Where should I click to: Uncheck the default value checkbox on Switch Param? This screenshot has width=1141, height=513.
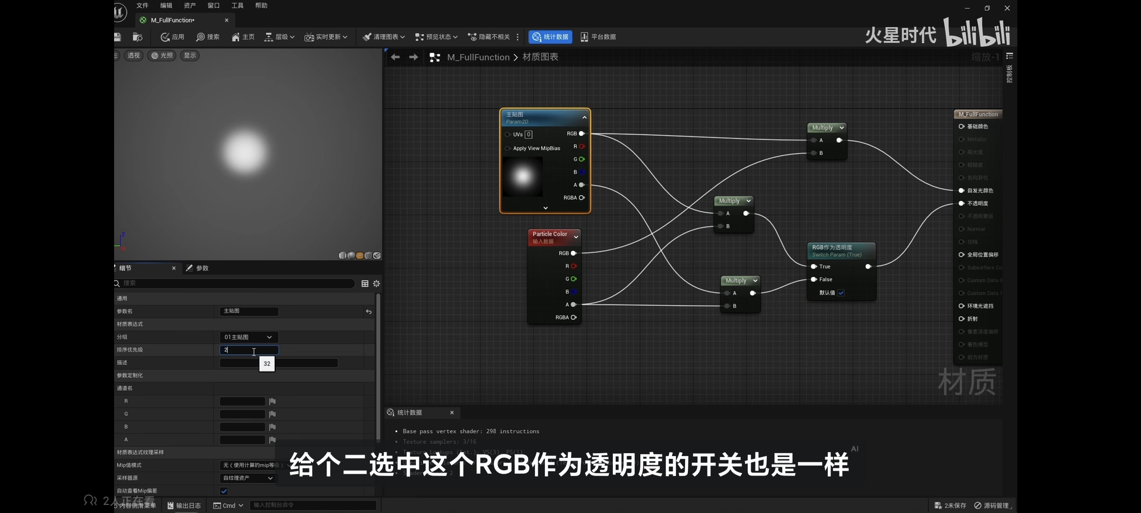(x=841, y=293)
